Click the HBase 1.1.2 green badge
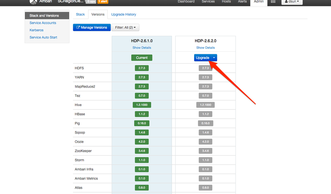 click(x=142, y=114)
